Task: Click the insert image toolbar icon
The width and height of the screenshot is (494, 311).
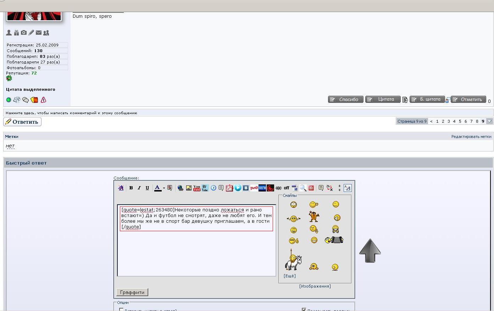Action: pos(189,188)
